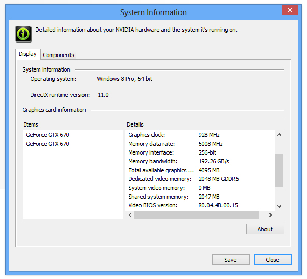The image size is (307, 279).
Task: Click the Memory bandwidth label
Action: click(152, 161)
